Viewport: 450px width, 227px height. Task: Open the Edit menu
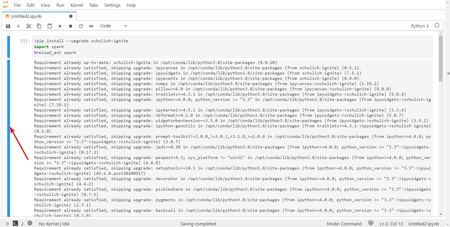pos(31,5)
